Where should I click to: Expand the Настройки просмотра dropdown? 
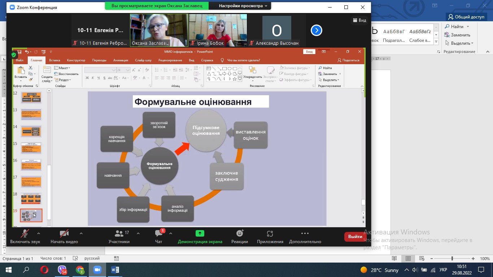pos(243,6)
